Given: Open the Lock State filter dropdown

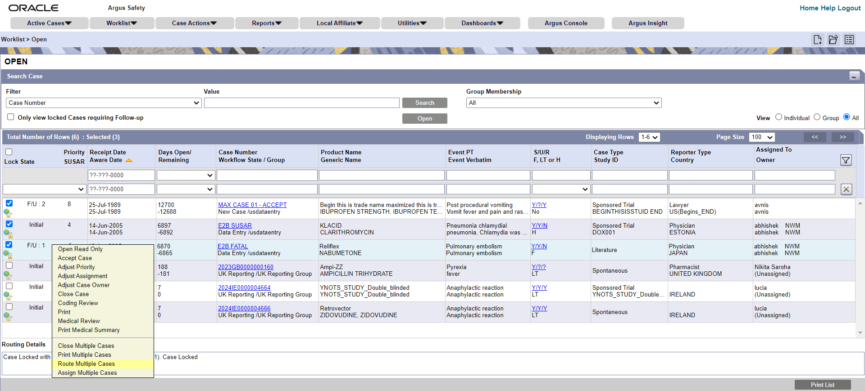Looking at the screenshot, I should pyautogui.click(x=44, y=189).
